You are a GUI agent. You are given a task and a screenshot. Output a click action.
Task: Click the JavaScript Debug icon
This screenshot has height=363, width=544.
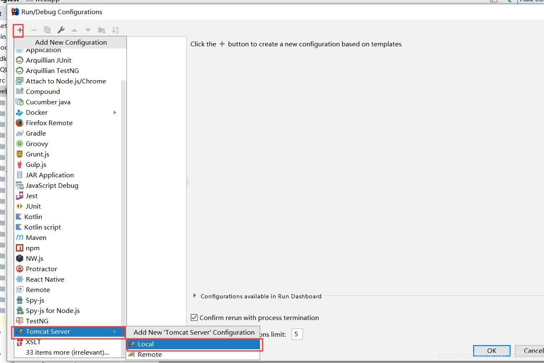19,185
